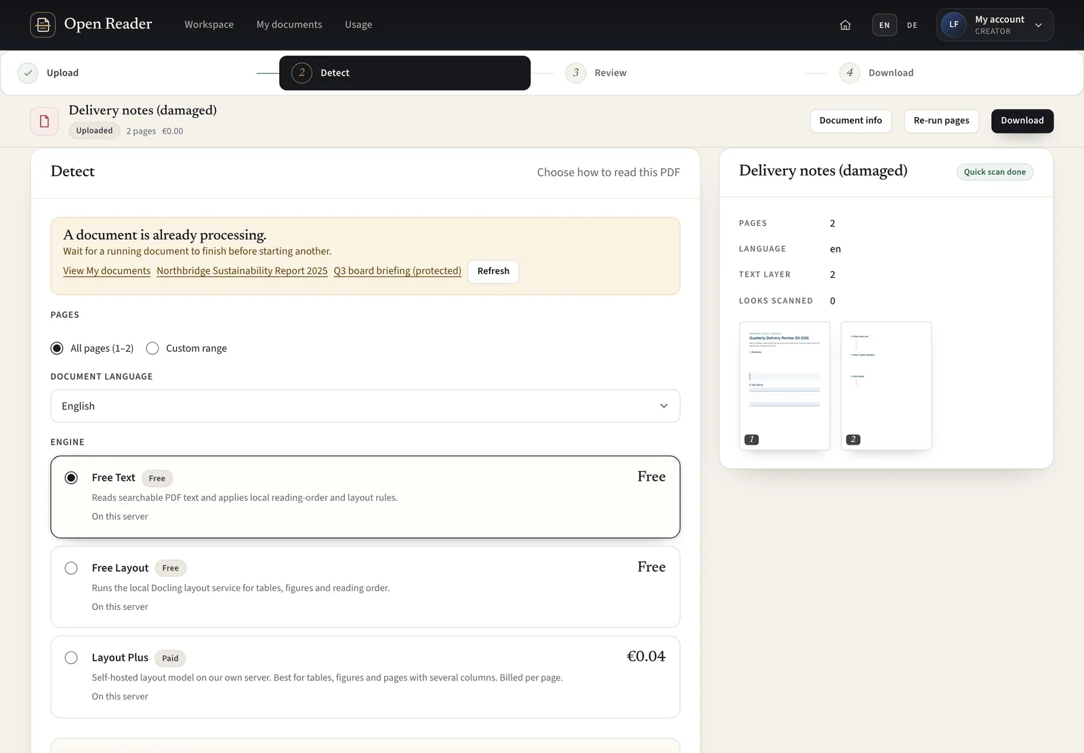The width and height of the screenshot is (1084, 753).
Task: Open page 2 thumbnail preview
Action: pos(886,386)
